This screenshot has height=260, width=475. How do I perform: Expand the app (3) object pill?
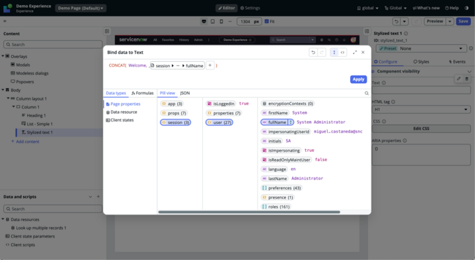pos(172,104)
